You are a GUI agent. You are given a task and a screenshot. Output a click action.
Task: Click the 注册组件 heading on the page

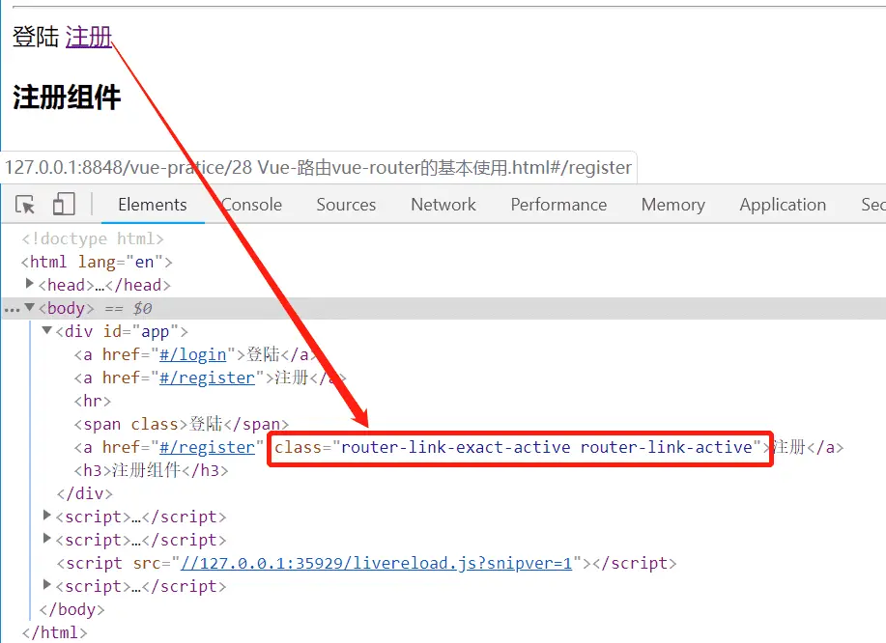click(x=67, y=98)
